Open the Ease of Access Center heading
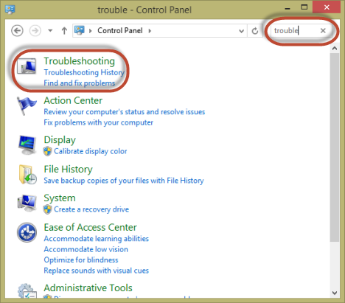The width and height of the screenshot is (345, 303). 91,227
